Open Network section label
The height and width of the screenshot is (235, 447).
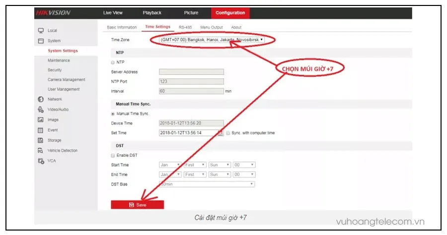[x=55, y=99]
